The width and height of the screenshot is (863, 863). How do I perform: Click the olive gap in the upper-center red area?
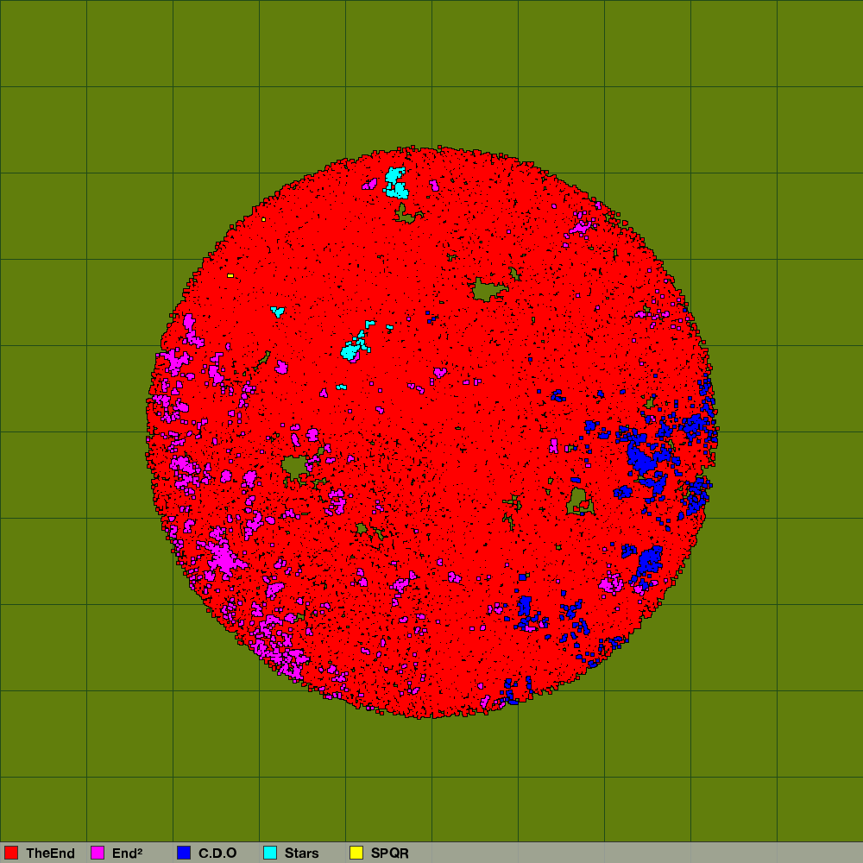pos(488,288)
